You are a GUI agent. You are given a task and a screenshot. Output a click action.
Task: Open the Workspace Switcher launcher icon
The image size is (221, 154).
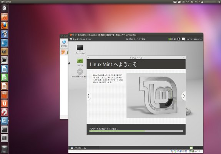[4, 138]
